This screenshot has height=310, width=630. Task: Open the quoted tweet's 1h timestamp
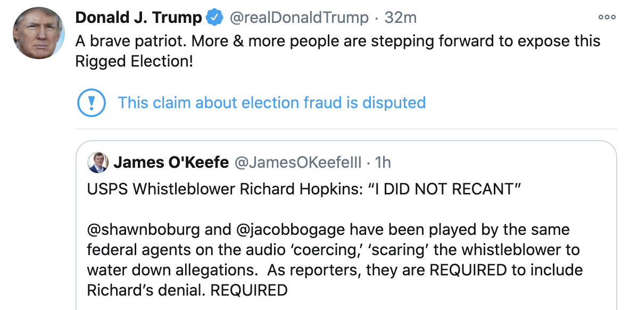(383, 162)
